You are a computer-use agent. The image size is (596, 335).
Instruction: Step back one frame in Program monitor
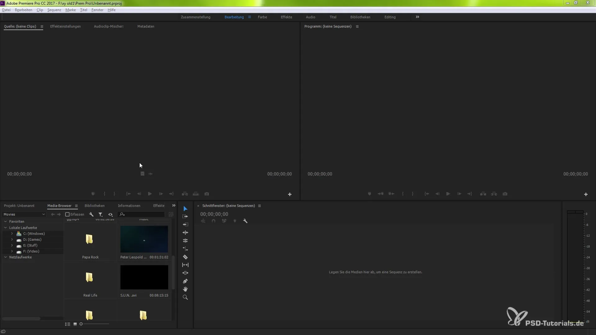437,194
